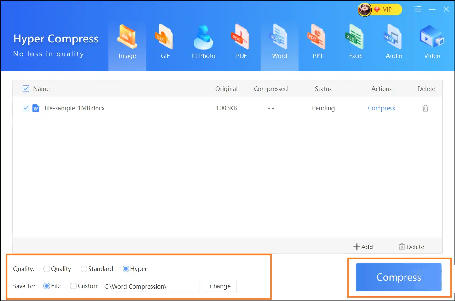Click the Name column header
The image size is (455, 301).
click(x=41, y=89)
